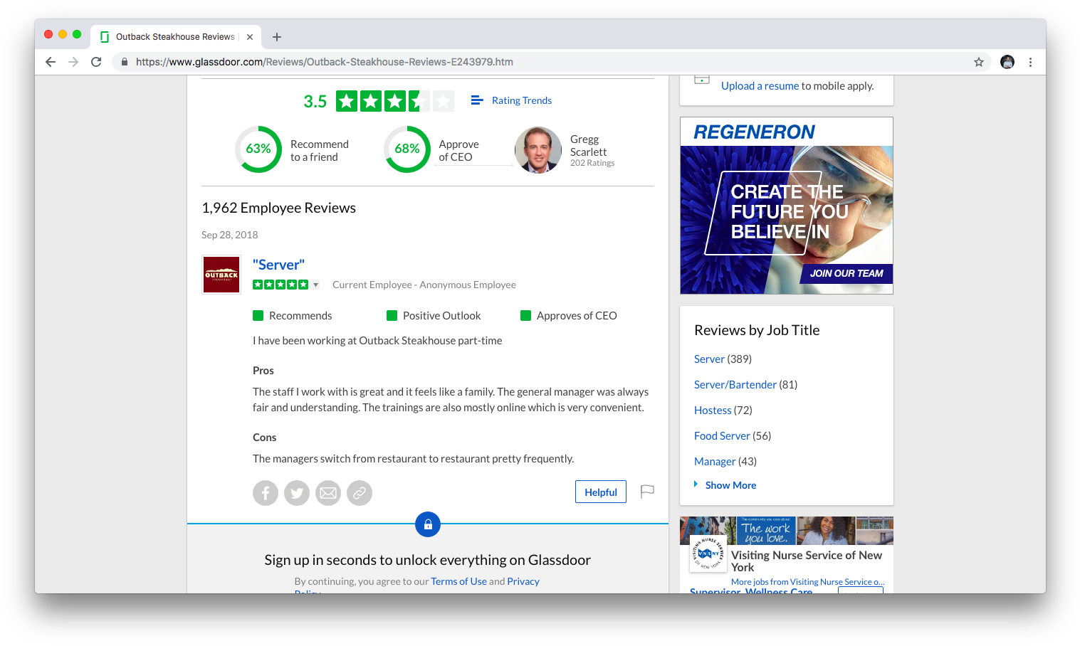
Task: Copy the review link with chain icon
Action: [360, 493]
